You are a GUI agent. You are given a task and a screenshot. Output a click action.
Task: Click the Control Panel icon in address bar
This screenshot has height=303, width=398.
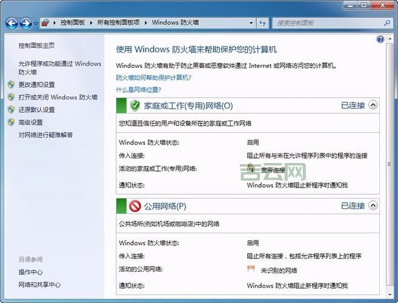point(45,22)
